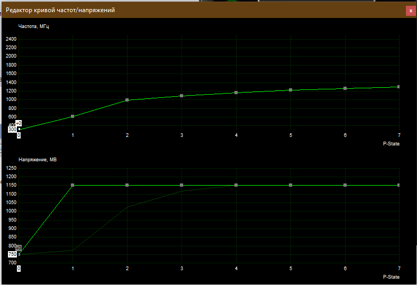This screenshot has height=285, width=417.
Task: Click the 1000 tick on frequency axis
Action: pyautogui.click(x=11, y=99)
